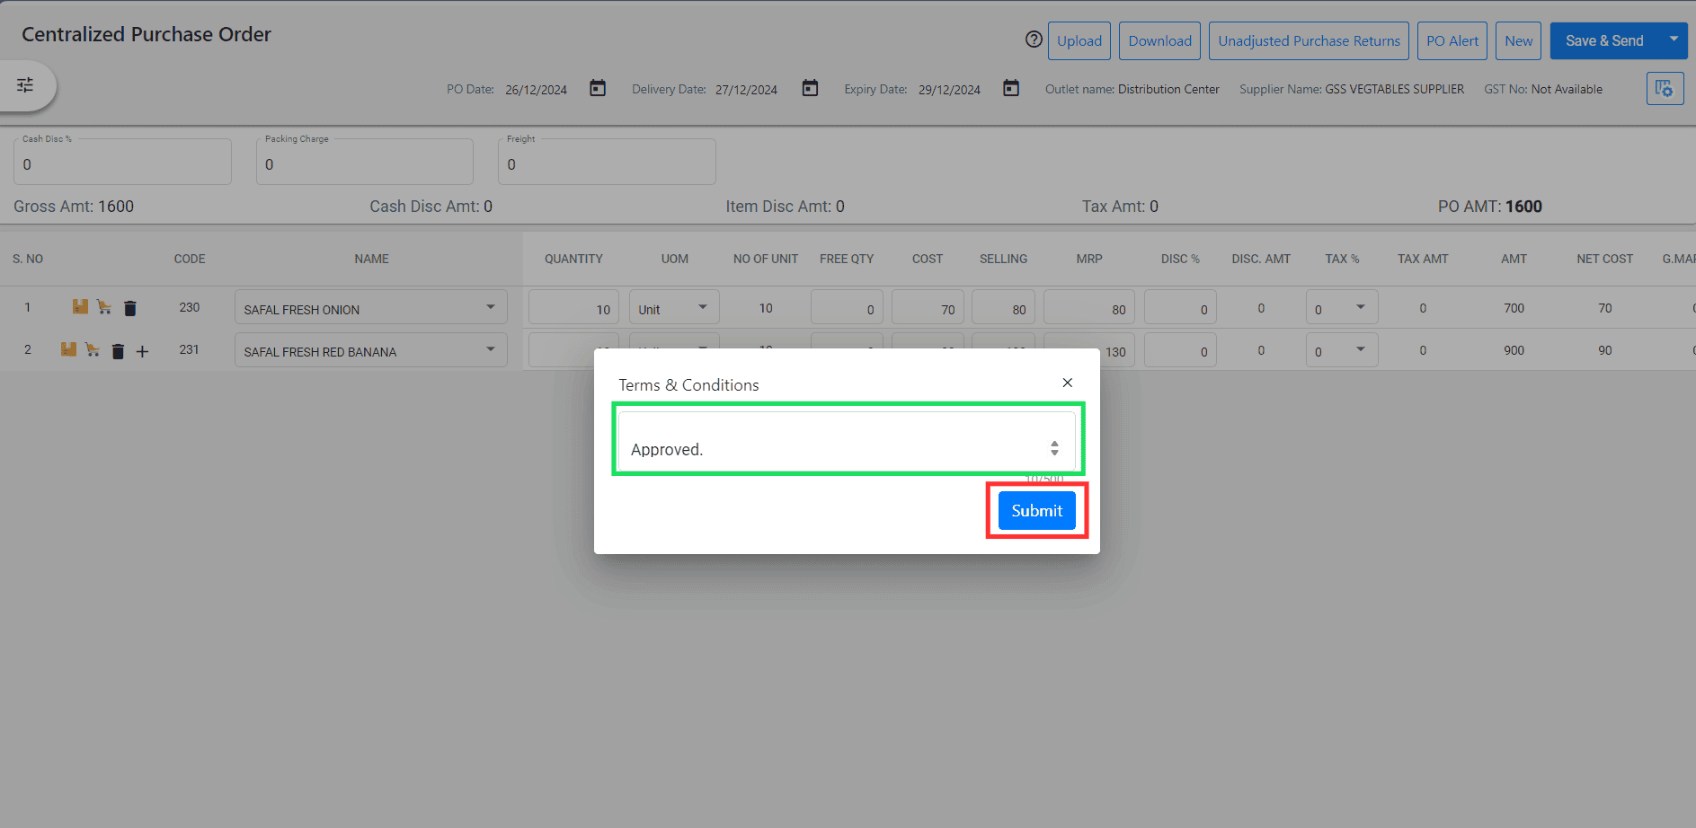Viewport: 1696px width, 828px height.
Task: Click the Disc % field of onion row
Action: (1180, 307)
